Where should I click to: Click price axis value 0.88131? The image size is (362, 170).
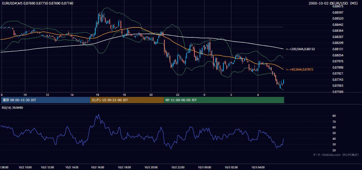338,49
